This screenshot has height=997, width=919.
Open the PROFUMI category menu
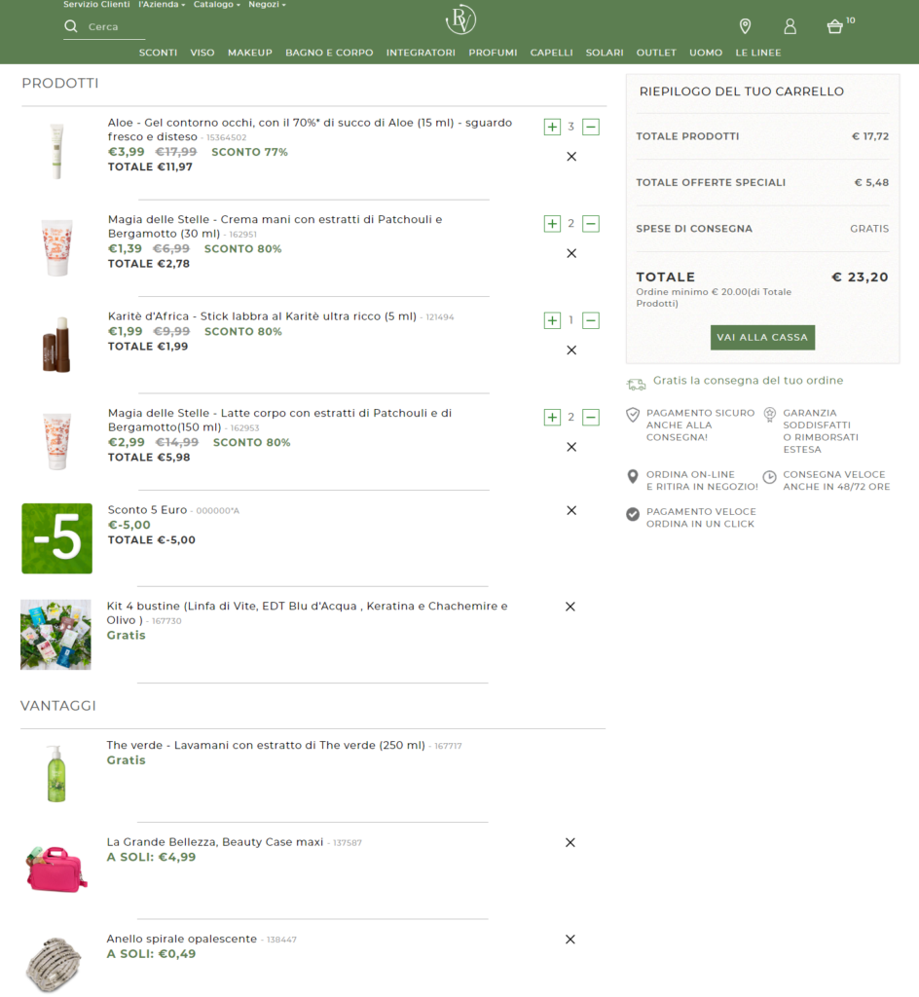[493, 53]
